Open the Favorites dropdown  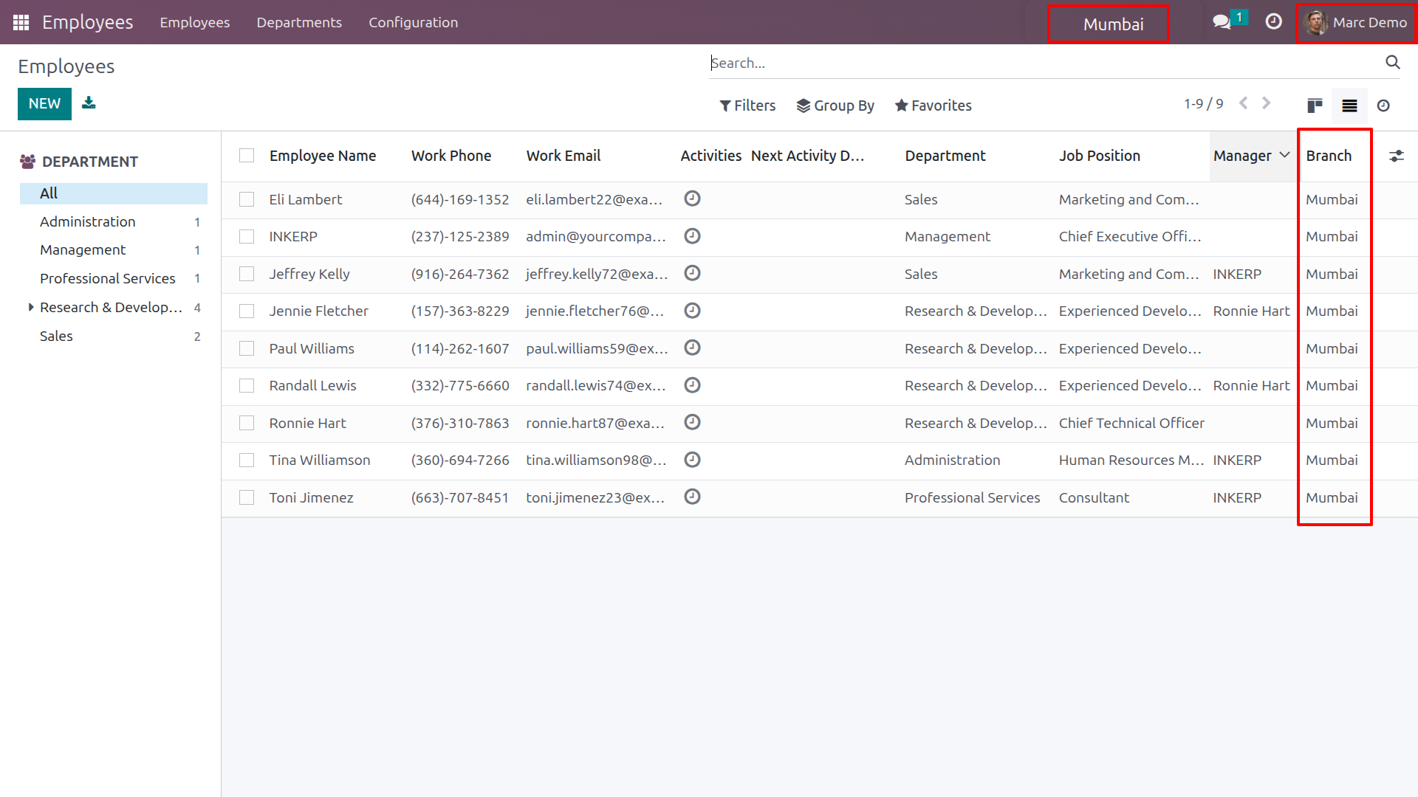(x=933, y=106)
